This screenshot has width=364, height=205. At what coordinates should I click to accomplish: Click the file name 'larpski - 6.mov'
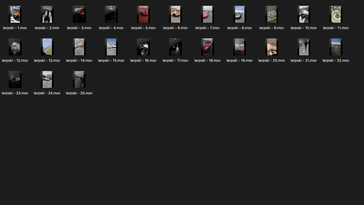tap(175, 28)
